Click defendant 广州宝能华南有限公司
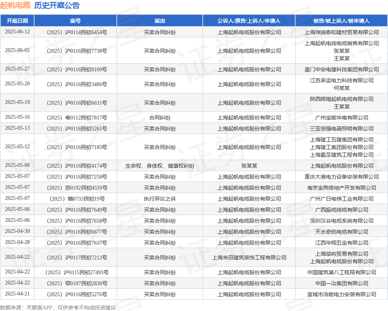388x311 pixels. click(x=342, y=118)
